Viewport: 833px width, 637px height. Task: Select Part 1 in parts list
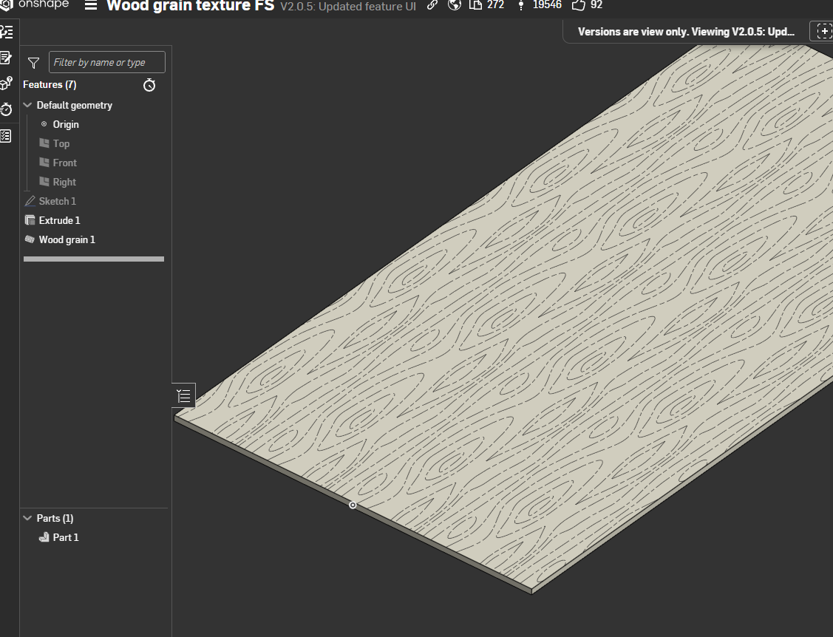click(66, 537)
